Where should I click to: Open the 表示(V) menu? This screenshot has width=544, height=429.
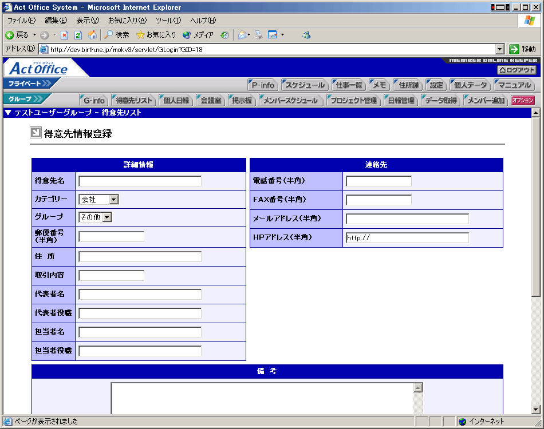(88, 21)
